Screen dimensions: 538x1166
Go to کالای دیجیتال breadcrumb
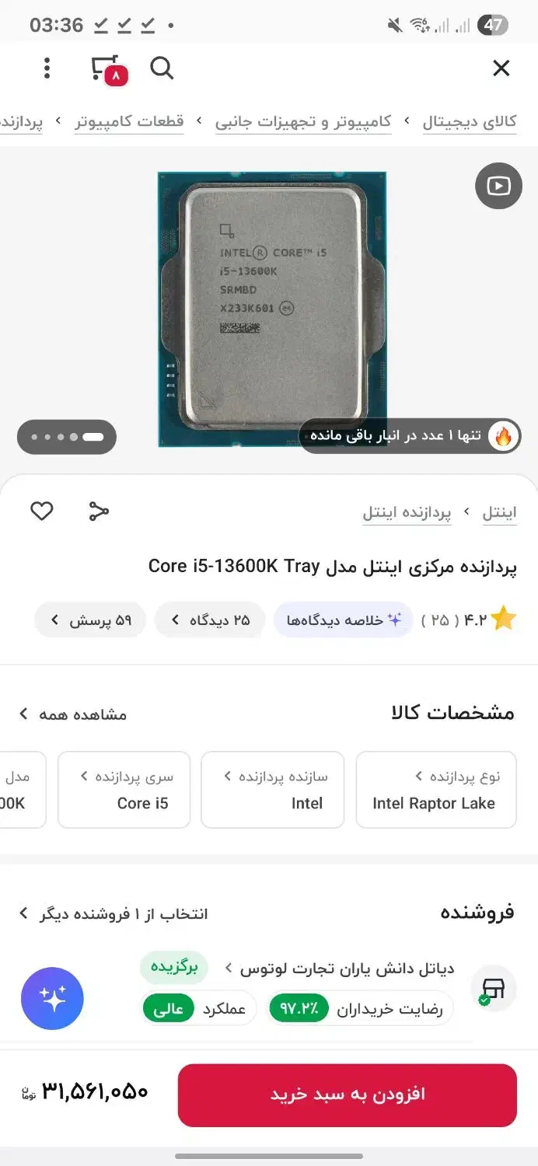click(x=470, y=122)
